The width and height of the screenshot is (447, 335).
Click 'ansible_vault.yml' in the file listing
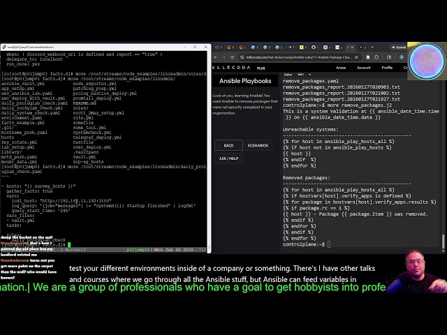pyautogui.click(x=23, y=84)
